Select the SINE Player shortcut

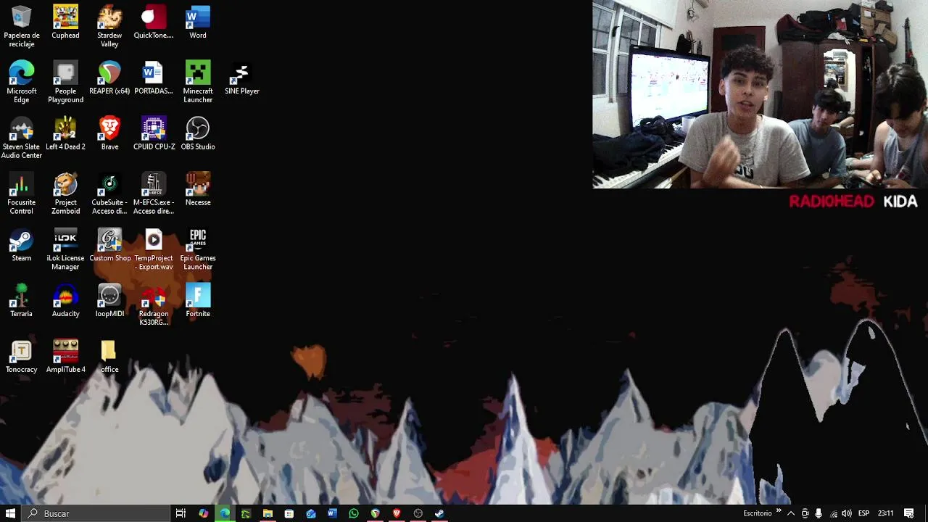point(242,78)
